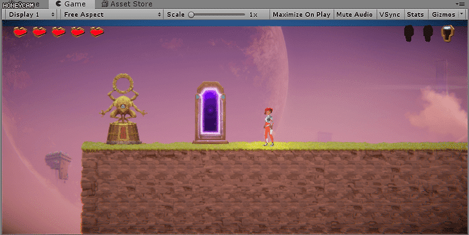Image resolution: width=469 pixels, height=235 pixels.
Task: Click the fourth heart health icon
Action: point(78,32)
